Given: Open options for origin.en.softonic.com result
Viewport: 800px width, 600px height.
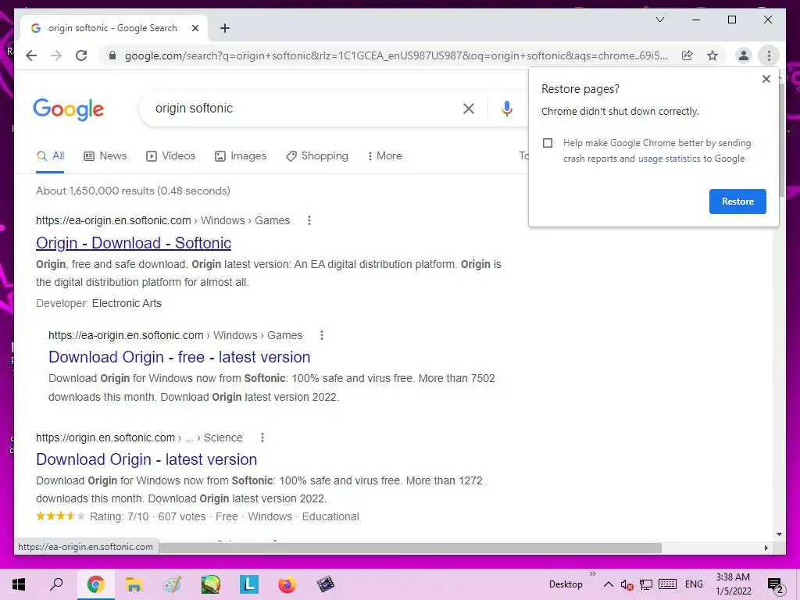Looking at the screenshot, I should pos(262,437).
